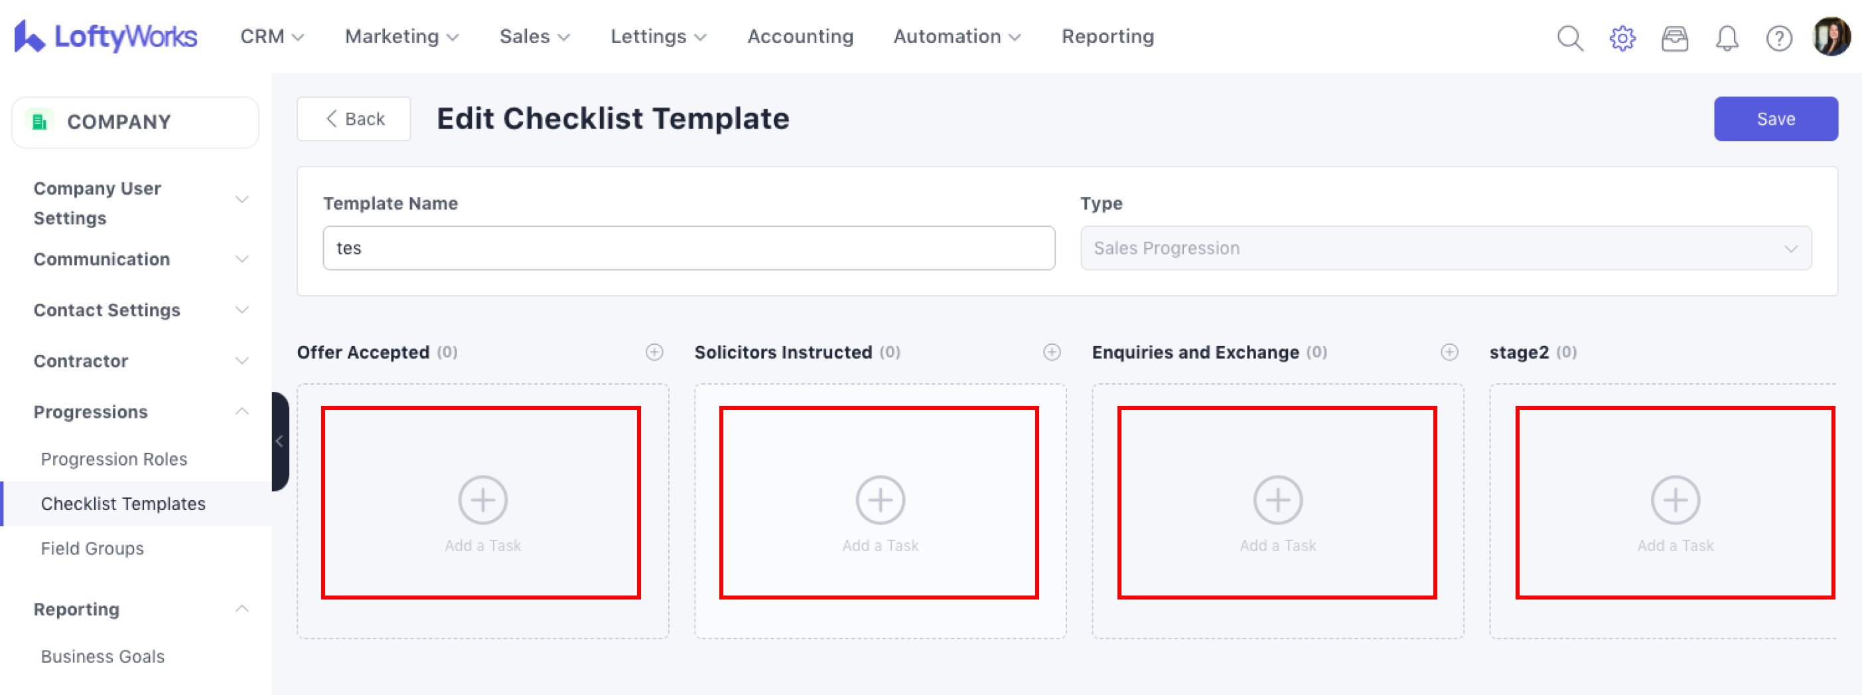This screenshot has width=1862, height=695.
Task: Show notifications with the bell icon
Action: [1727, 38]
